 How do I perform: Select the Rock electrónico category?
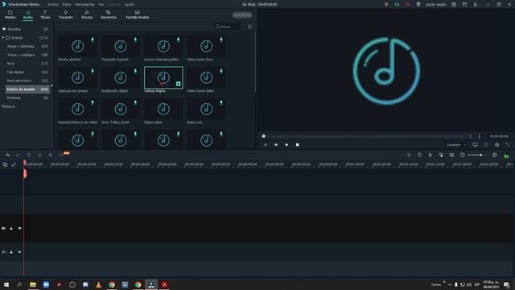tap(19, 81)
